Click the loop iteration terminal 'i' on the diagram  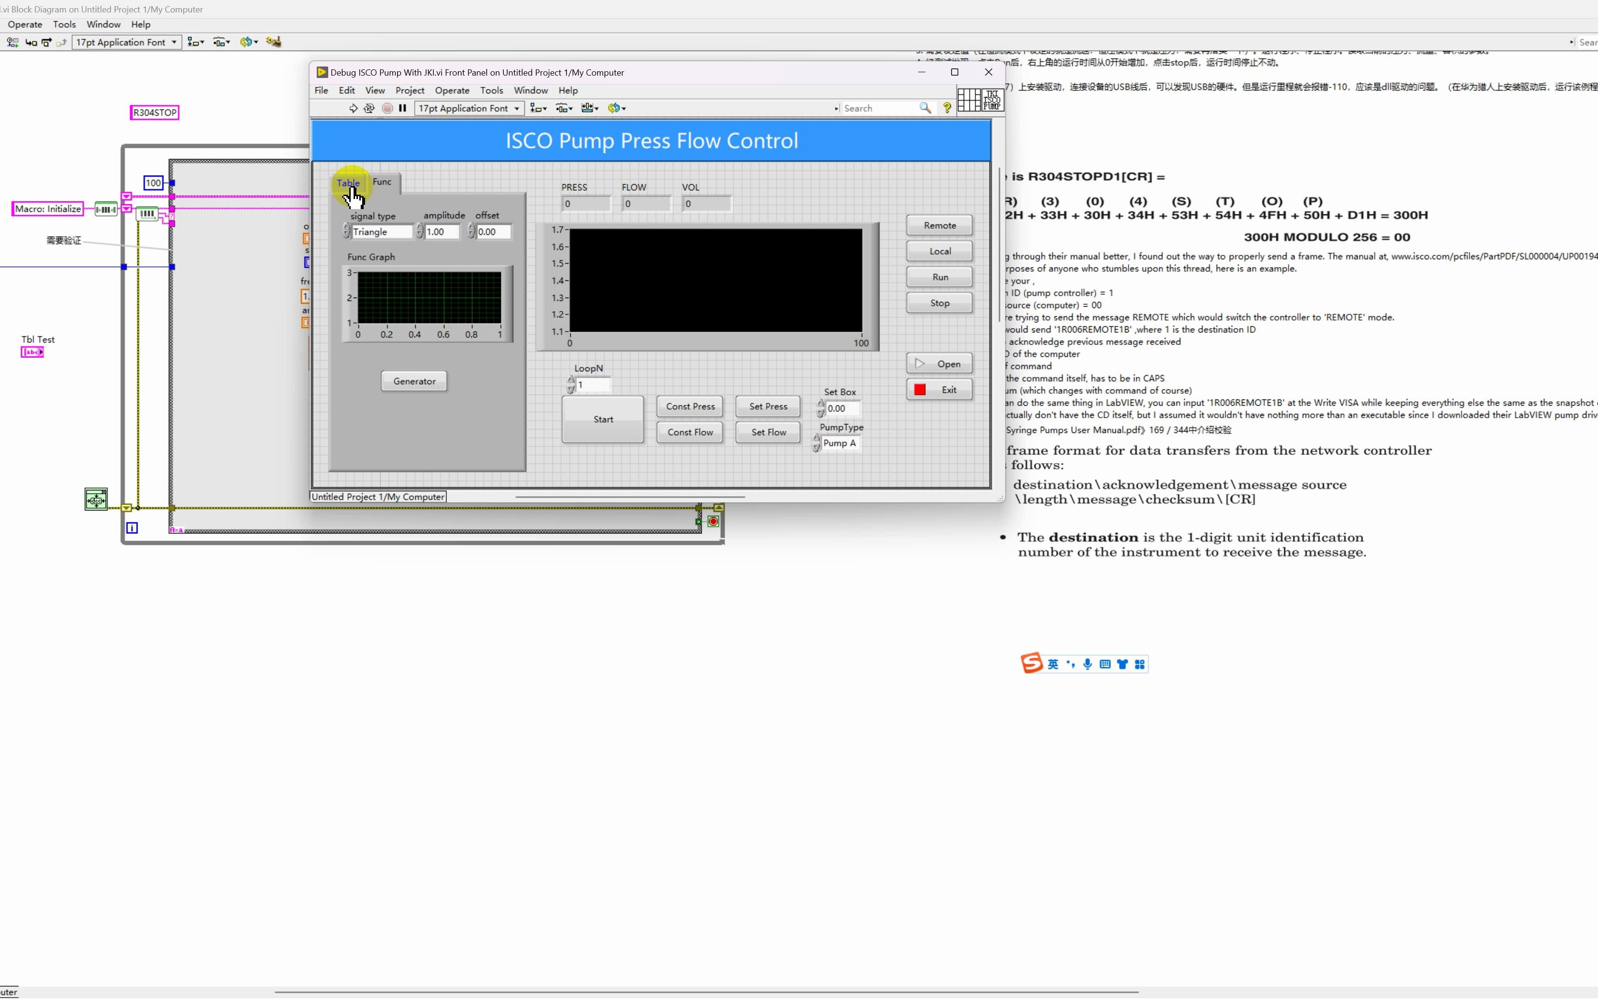coord(132,528)
